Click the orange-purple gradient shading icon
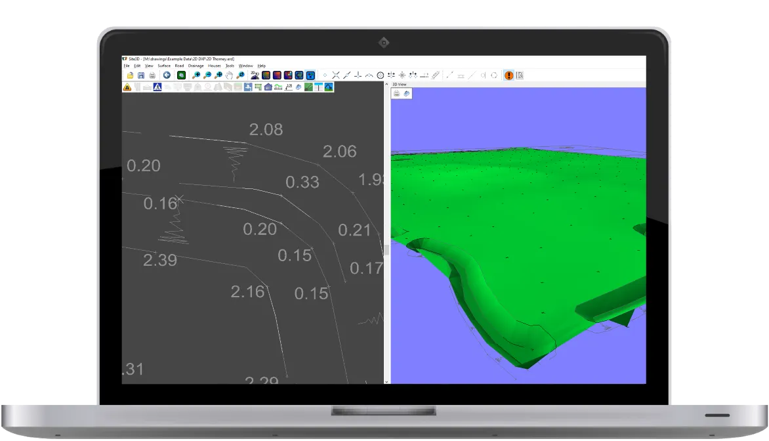This screenshot has height=441, width=769. click(277, 75)
